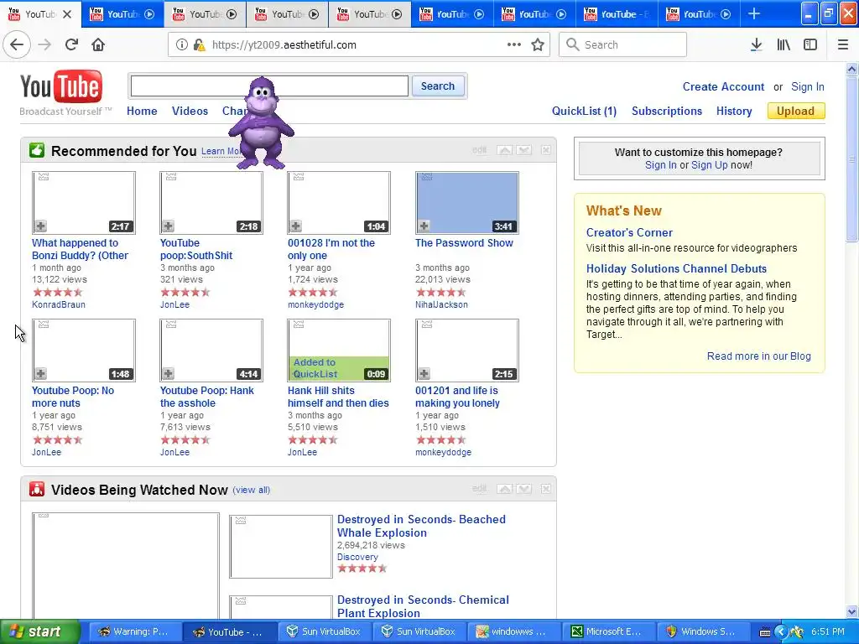Click the taskbar clock showing 6:51 PM
The height and width of the screenshot is (644, 859).
[x=828, y=632]
